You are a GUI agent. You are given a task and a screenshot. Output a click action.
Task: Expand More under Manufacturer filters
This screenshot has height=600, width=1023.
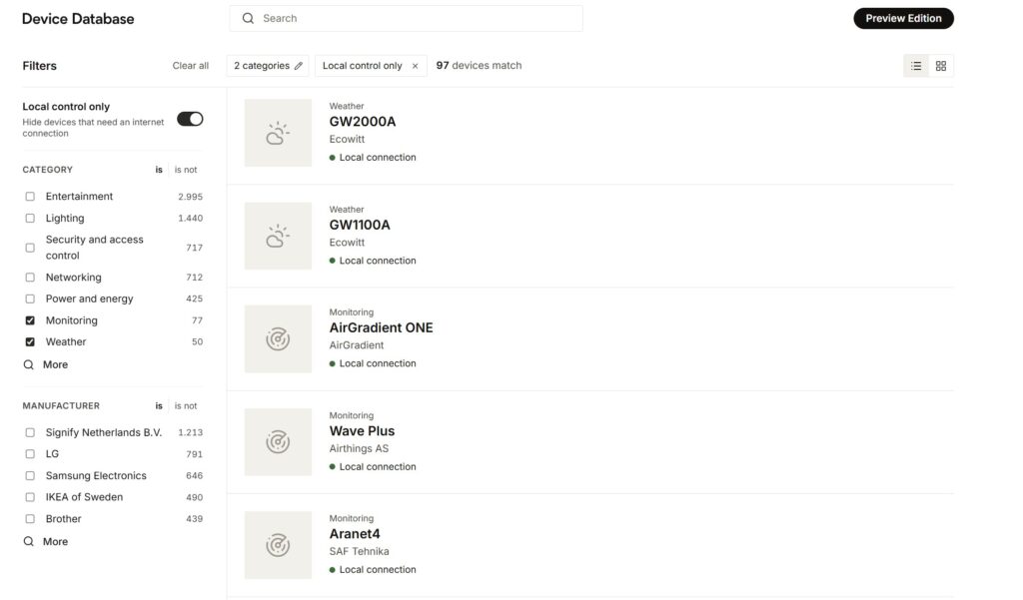click(x=46, y=541)
